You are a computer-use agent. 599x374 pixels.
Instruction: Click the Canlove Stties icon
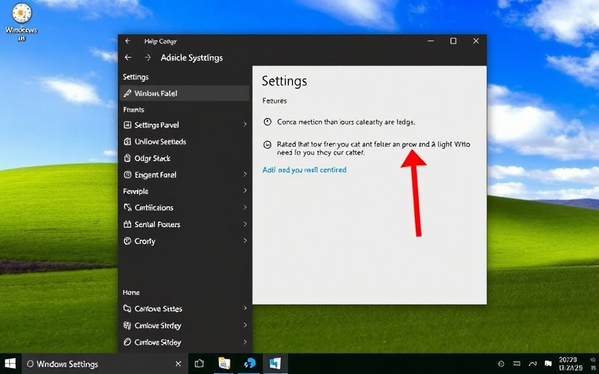[x=127, y=309]
